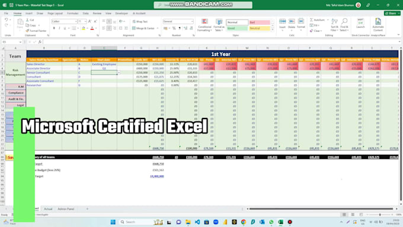This screenshot has height=227, width=403.
Task: Expand the font color dropdown arrow
Action: coord(96,28)
